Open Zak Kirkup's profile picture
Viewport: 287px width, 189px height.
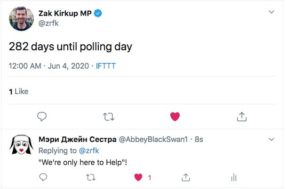[21, 19]
